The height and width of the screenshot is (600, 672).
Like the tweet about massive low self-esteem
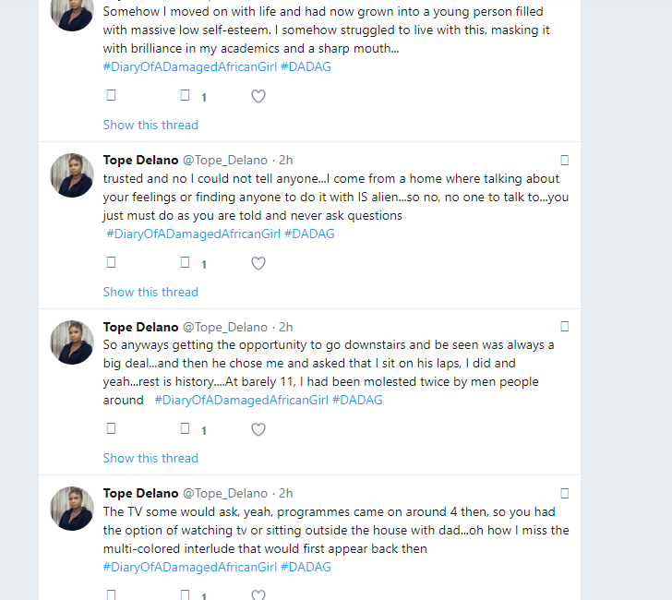[x=258, y=96]
